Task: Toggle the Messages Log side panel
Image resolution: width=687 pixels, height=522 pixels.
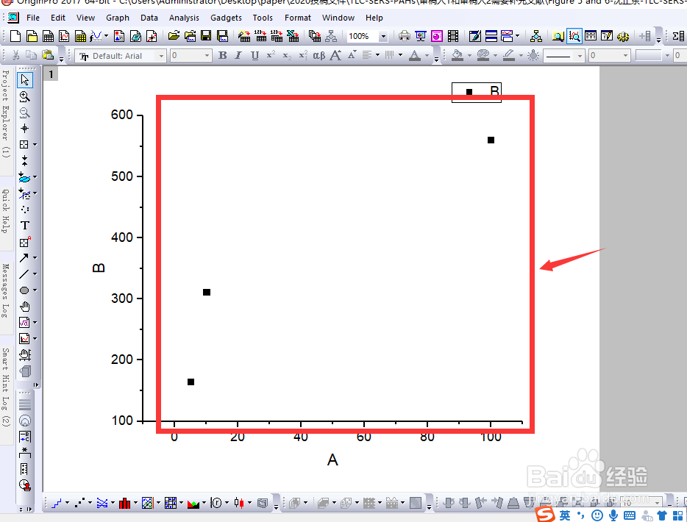Action: tap(5, 291)
